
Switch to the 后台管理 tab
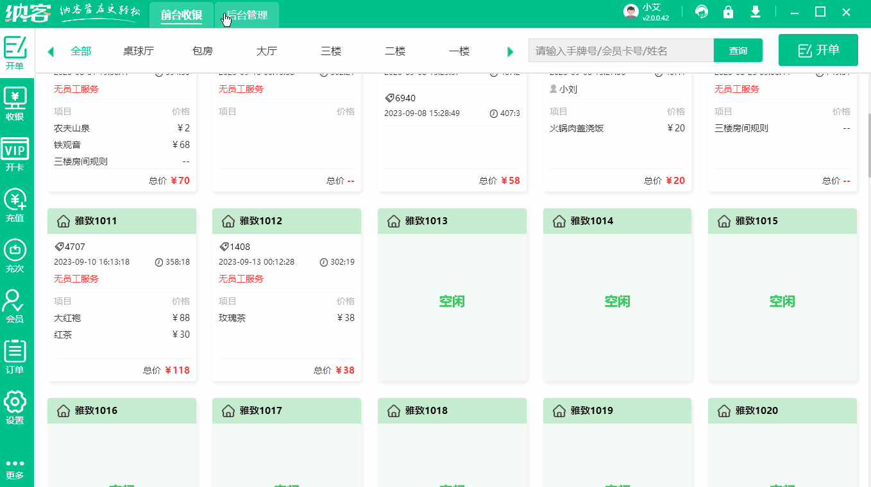[x=246, y=14]
